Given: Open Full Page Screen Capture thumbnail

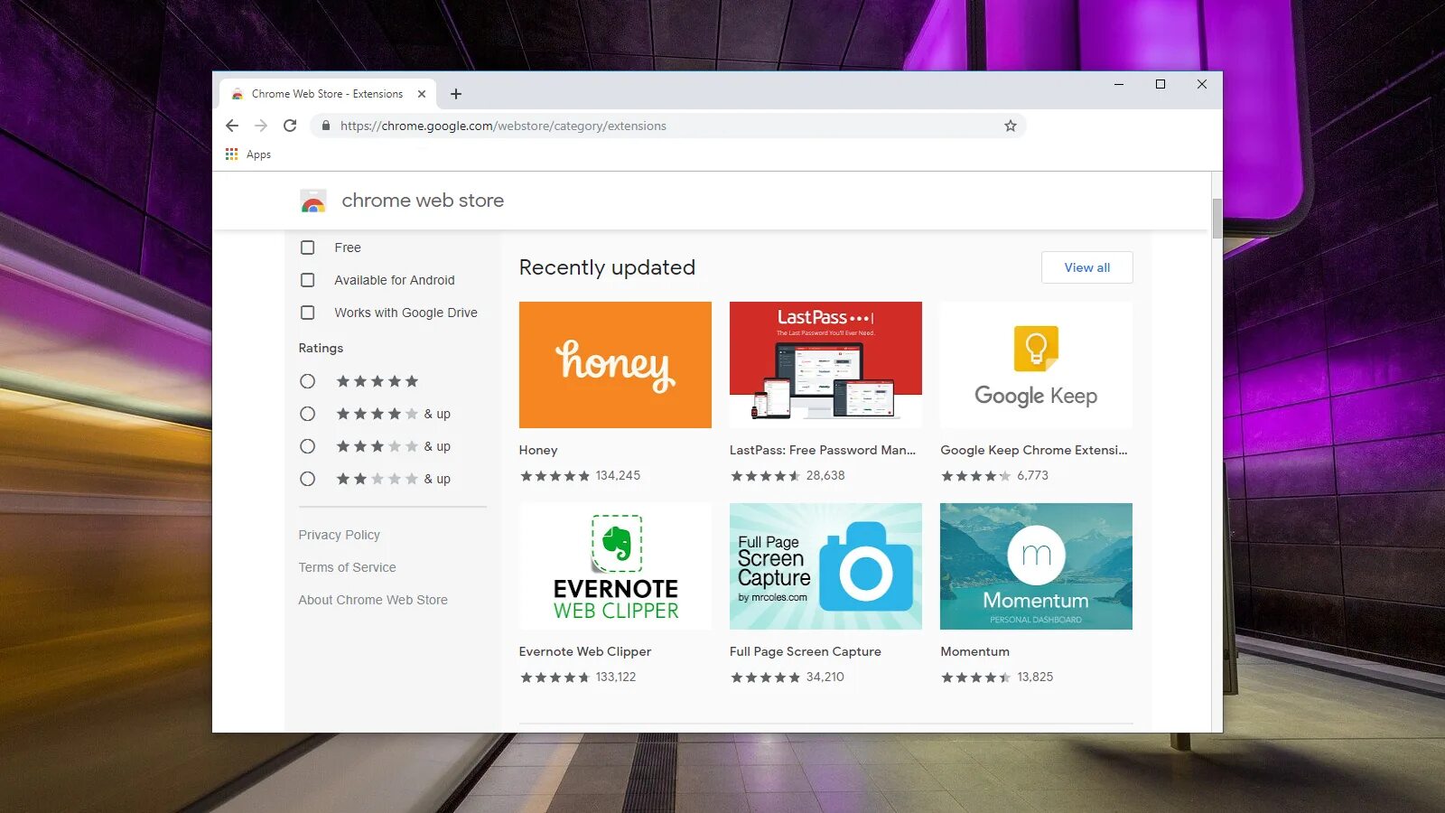Looking at the screenshot, I should tap(825, 566).
